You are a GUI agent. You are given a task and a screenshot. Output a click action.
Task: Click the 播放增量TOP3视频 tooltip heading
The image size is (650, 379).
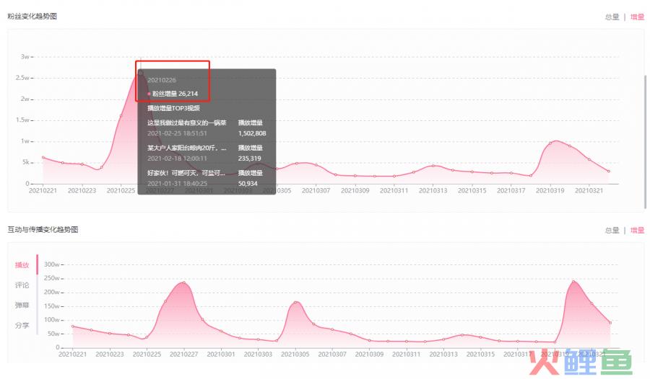pyautogui.click(x=173, y=108)
